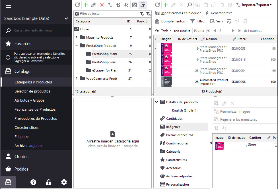The width and height of the screenshot is (278, 189).
Task: Add a new product
Action: tap(166, 5)
